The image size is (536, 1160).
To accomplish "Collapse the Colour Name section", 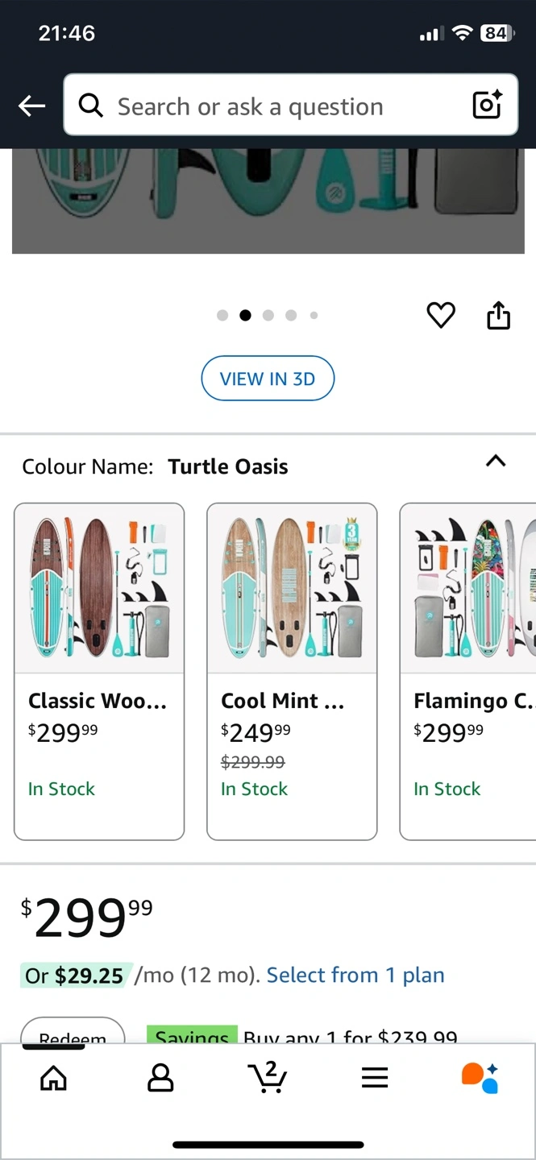I will tap(496, 462).
